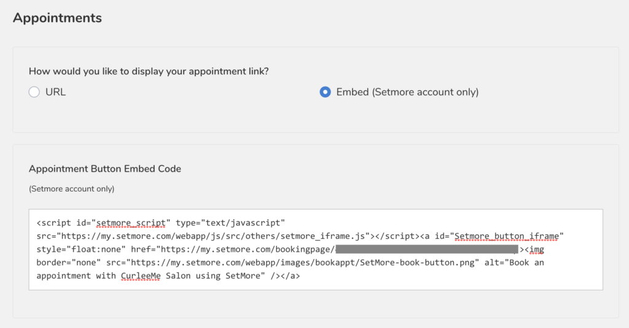
Task: Click the word "setmore_script" in the code
Action: coord(131,223)
